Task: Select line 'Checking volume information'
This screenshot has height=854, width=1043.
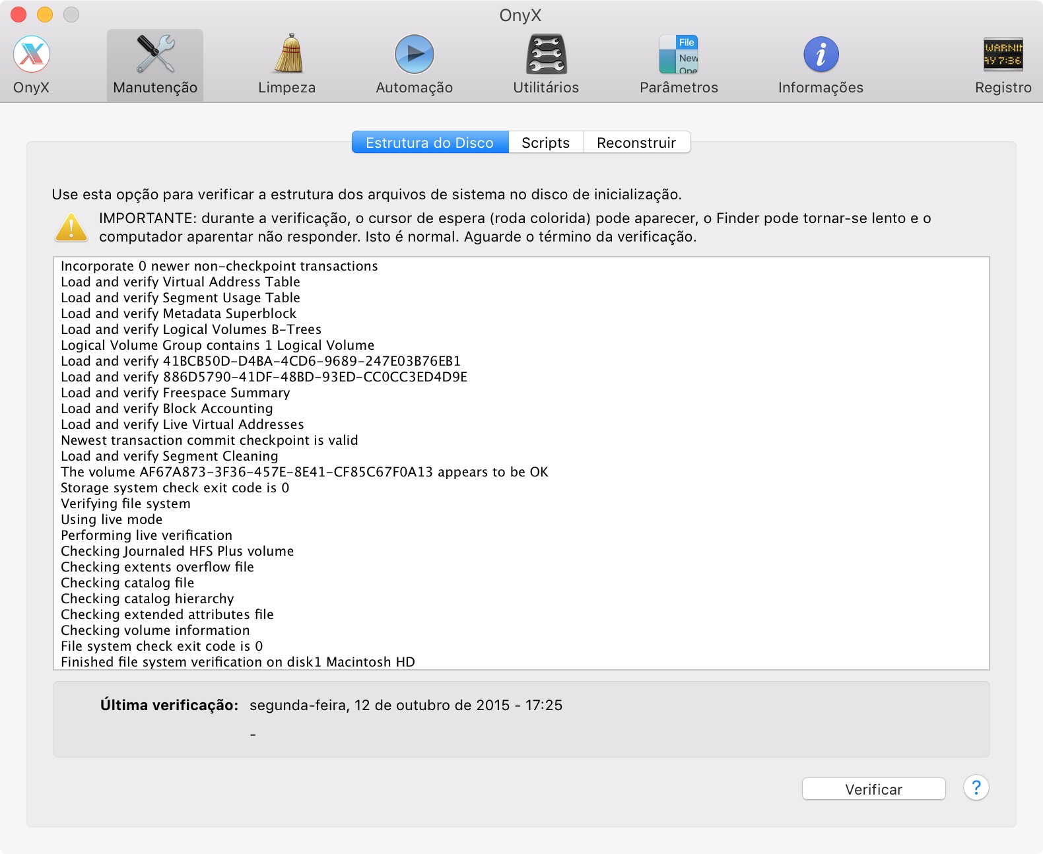Action: click(x=155, y=630)
